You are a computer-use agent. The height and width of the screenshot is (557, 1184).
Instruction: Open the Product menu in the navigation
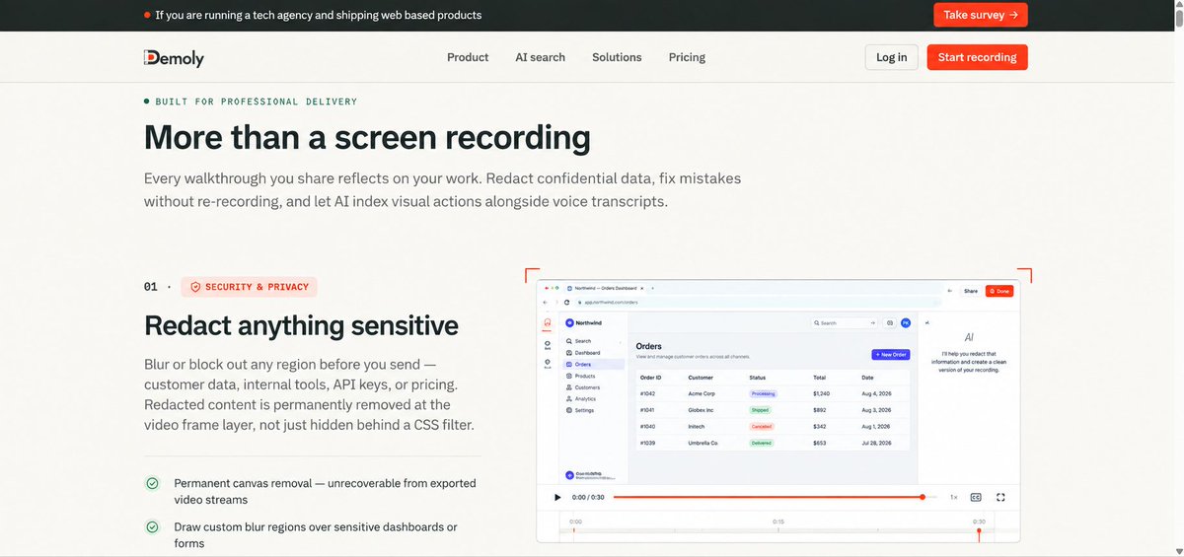468,57
